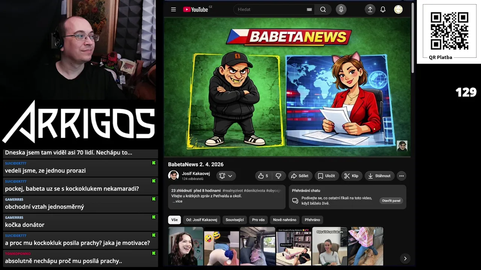Open more actions three-dot menu

(401, 176)
